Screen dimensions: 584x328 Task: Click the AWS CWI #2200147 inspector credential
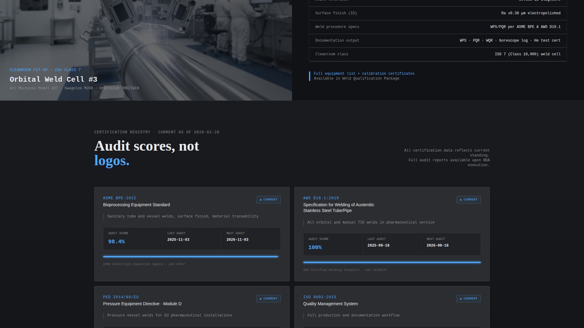[x=345, y=270]
